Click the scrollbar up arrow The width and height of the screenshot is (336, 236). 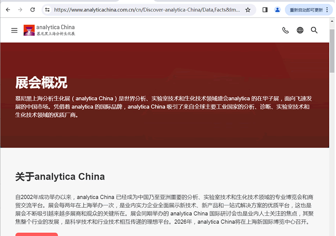(x=332, y=21)
